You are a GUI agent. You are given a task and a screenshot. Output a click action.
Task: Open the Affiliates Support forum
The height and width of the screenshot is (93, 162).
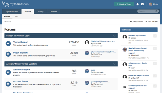pos(22,70)
